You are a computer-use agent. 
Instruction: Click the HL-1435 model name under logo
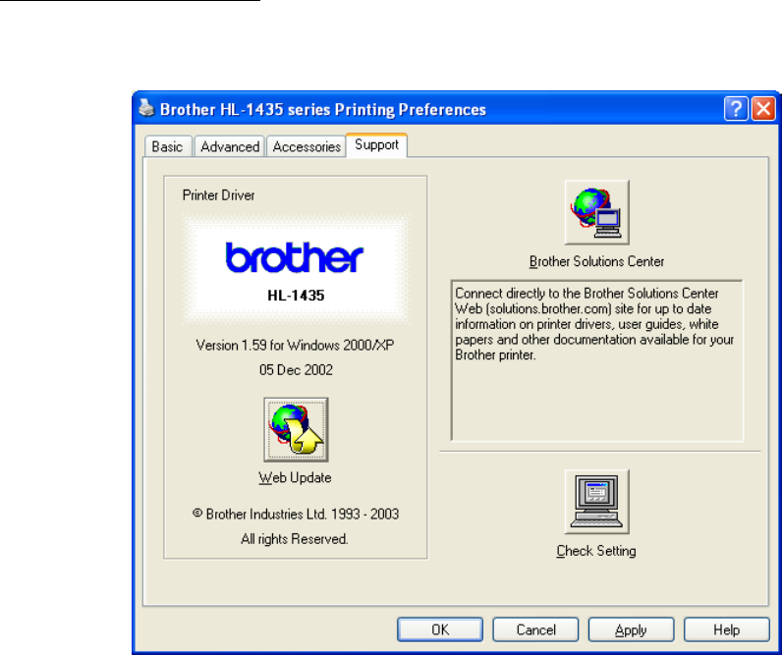296,296
